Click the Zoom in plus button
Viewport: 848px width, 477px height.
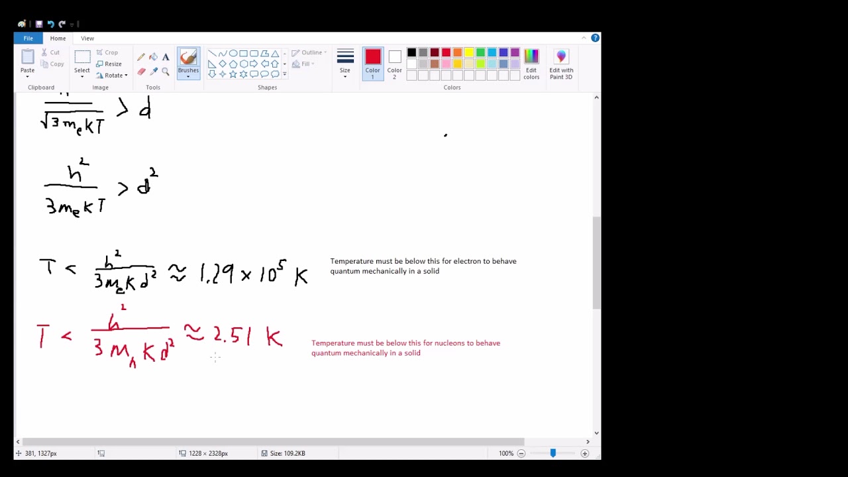pyautogui.click(x=584, y=453)
